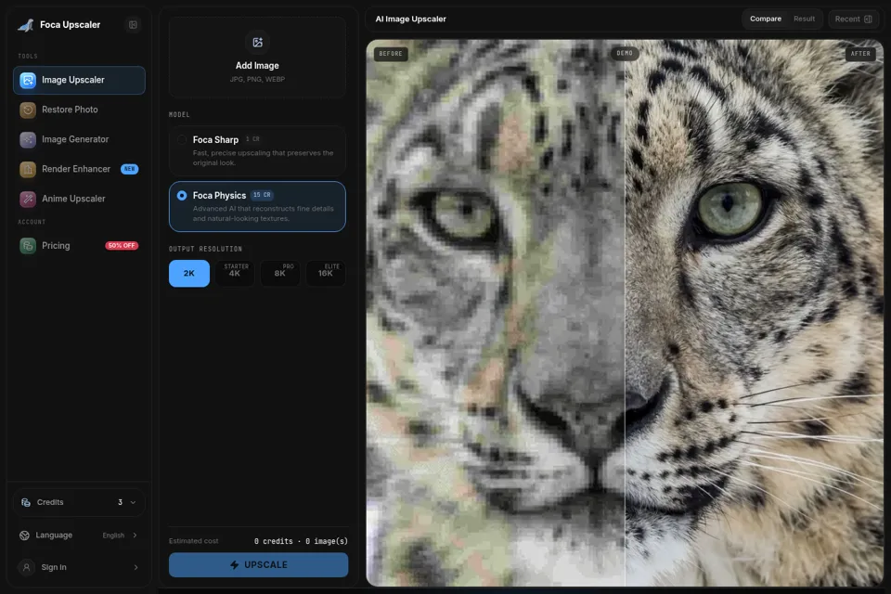Click Add Image upload area

[257, 58]
